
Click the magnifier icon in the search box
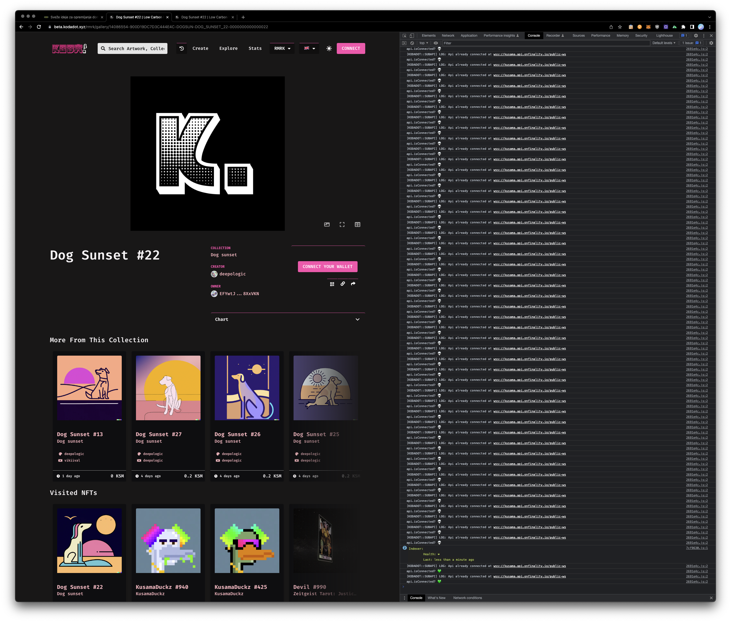pyautogui.click(x=103, y=48)
